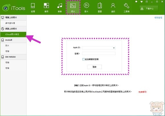Open the red 免責聲明 disclaimer link

143,92
